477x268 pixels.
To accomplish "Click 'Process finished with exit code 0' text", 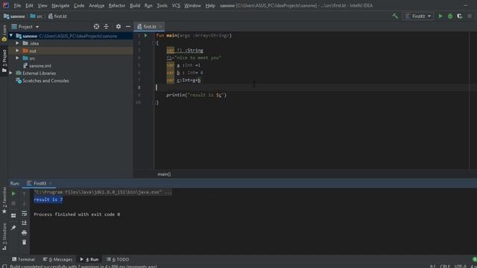I will click(77, 214).
